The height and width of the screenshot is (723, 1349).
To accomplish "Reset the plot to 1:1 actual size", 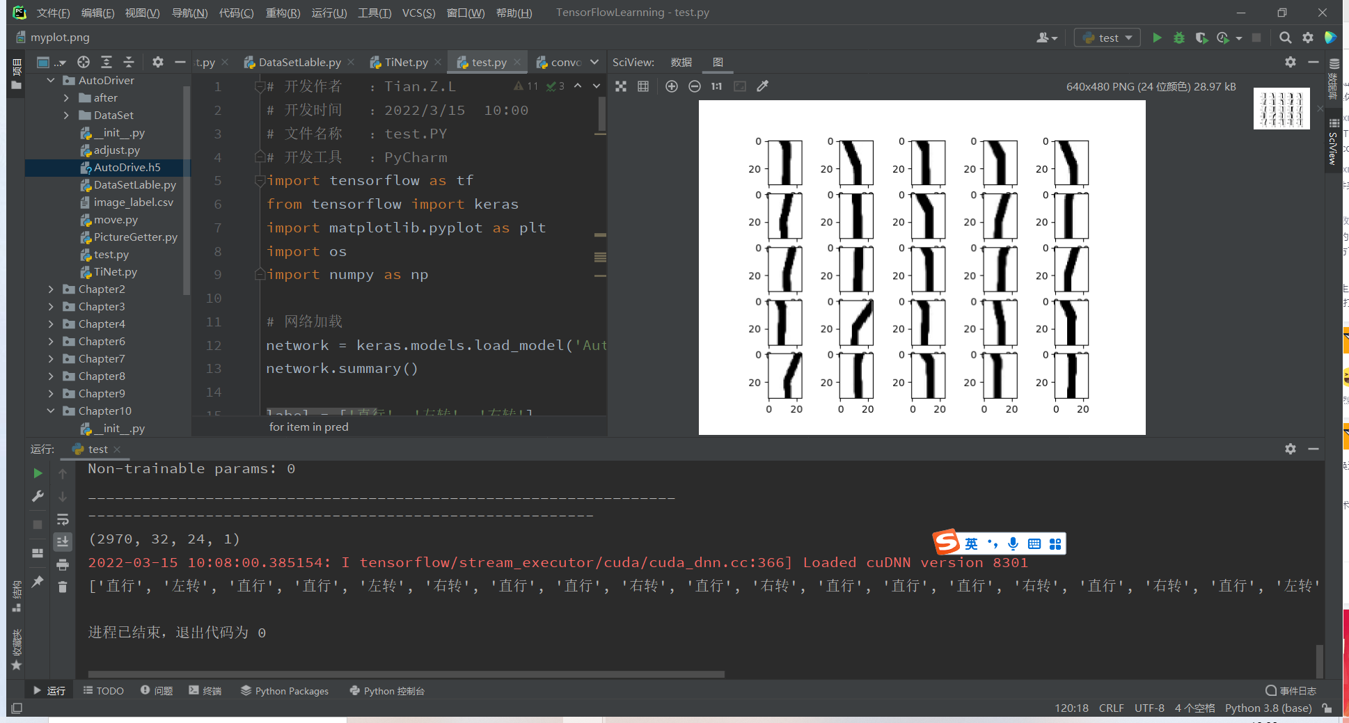I will pyautogui.click(x=716, y=86).
